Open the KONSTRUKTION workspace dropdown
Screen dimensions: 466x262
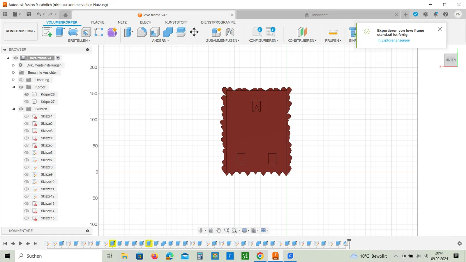point(21,31)
